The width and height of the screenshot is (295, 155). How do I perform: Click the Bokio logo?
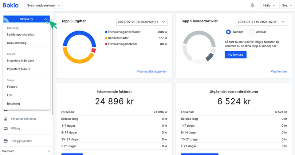pos(11,5)
